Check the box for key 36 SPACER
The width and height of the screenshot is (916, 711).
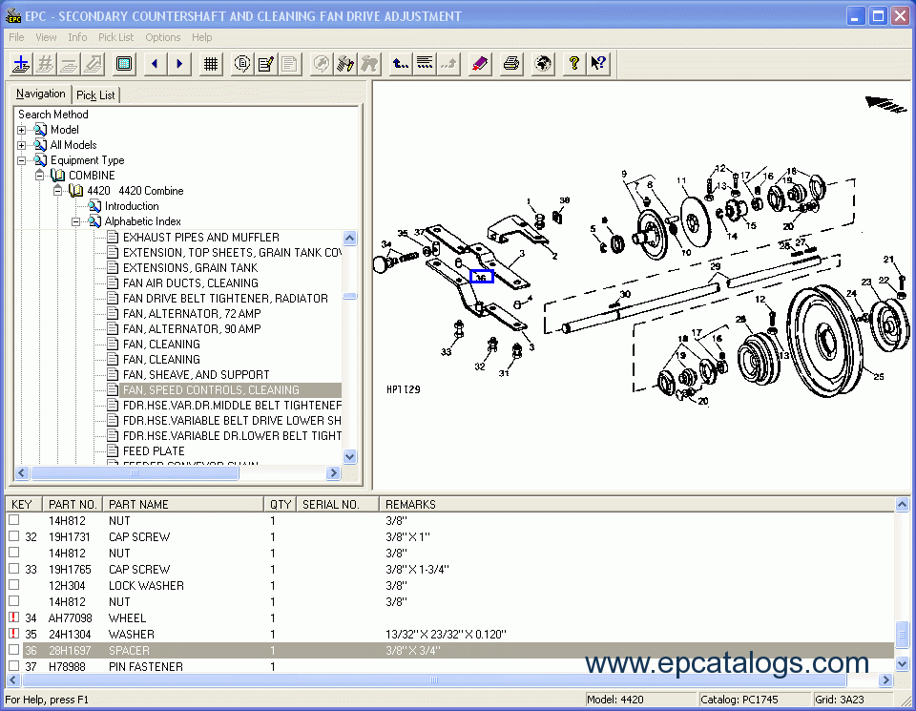click(14, 650)
